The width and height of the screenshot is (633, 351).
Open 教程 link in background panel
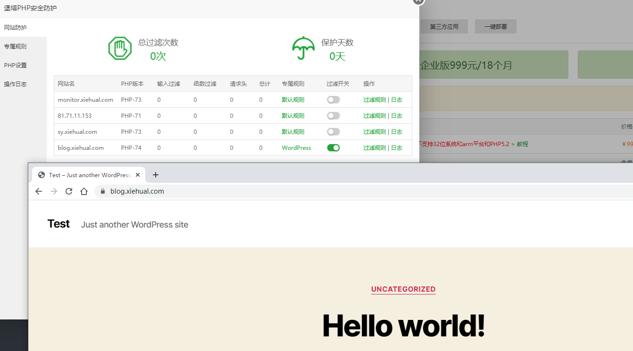coord(522,144)
